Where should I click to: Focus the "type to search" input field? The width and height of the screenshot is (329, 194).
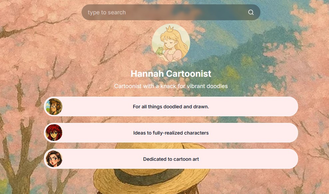point(163,13)
